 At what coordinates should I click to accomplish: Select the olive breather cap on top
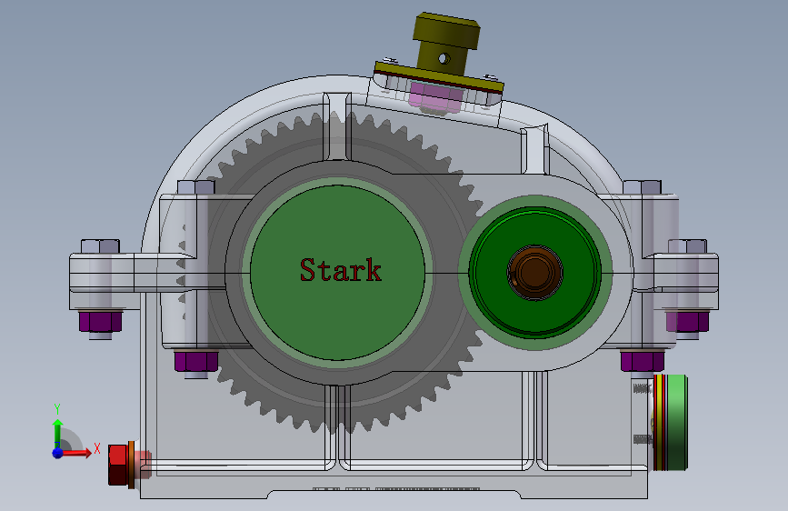(445, 45)
